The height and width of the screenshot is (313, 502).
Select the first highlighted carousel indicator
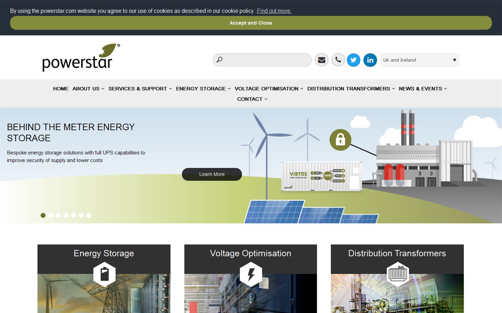43,215
